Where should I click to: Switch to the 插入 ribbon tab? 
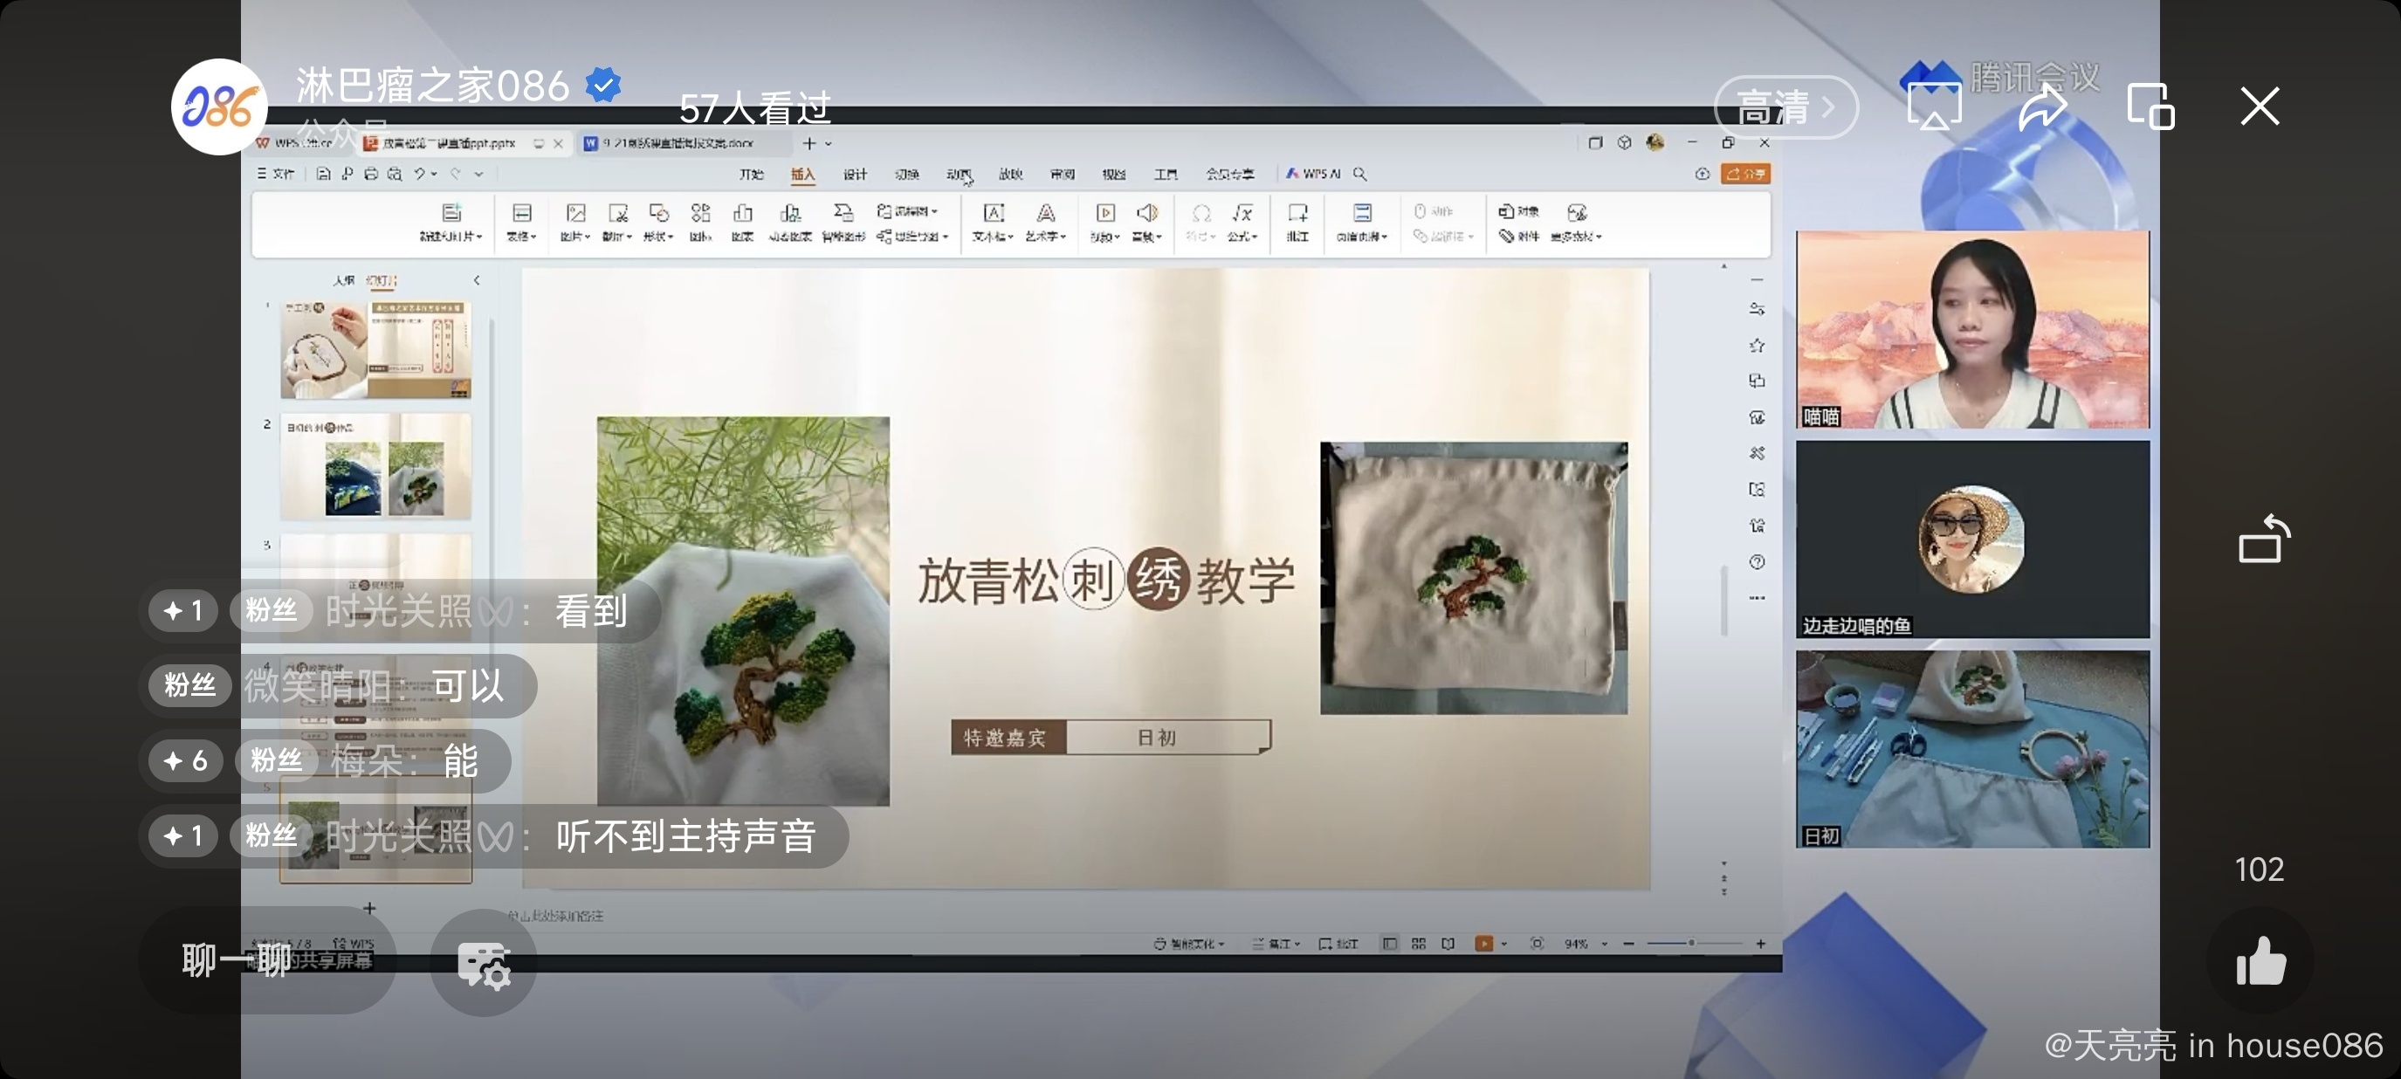pos(802,175)
